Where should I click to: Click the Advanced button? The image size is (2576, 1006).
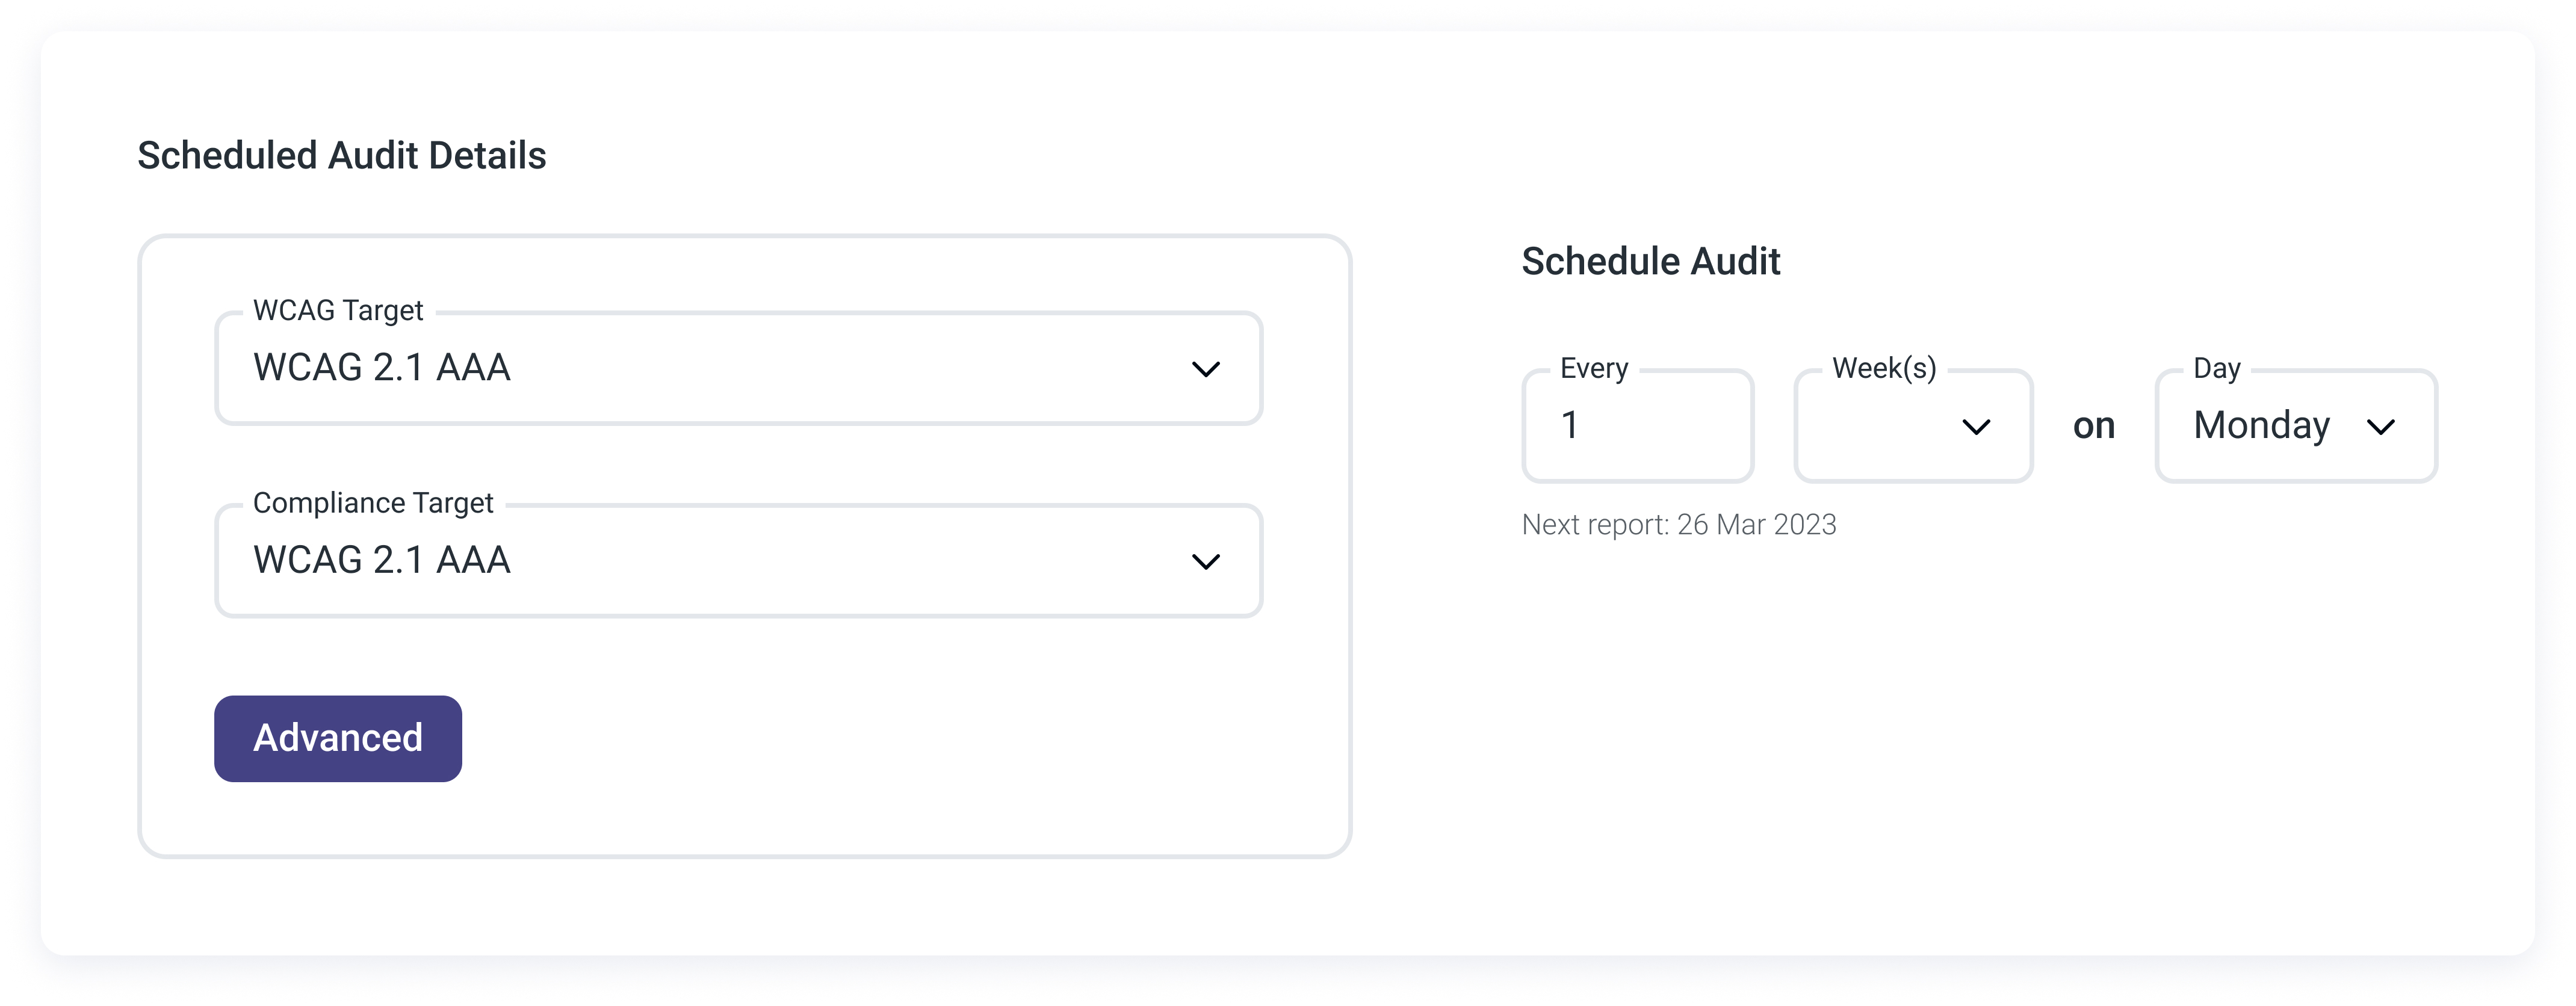pos(337,738)
